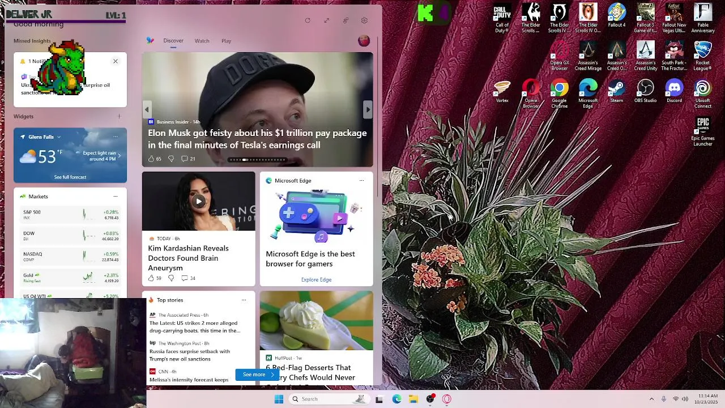Open volume control in system tray
This screenshot has height=408, width=725.
685,399
